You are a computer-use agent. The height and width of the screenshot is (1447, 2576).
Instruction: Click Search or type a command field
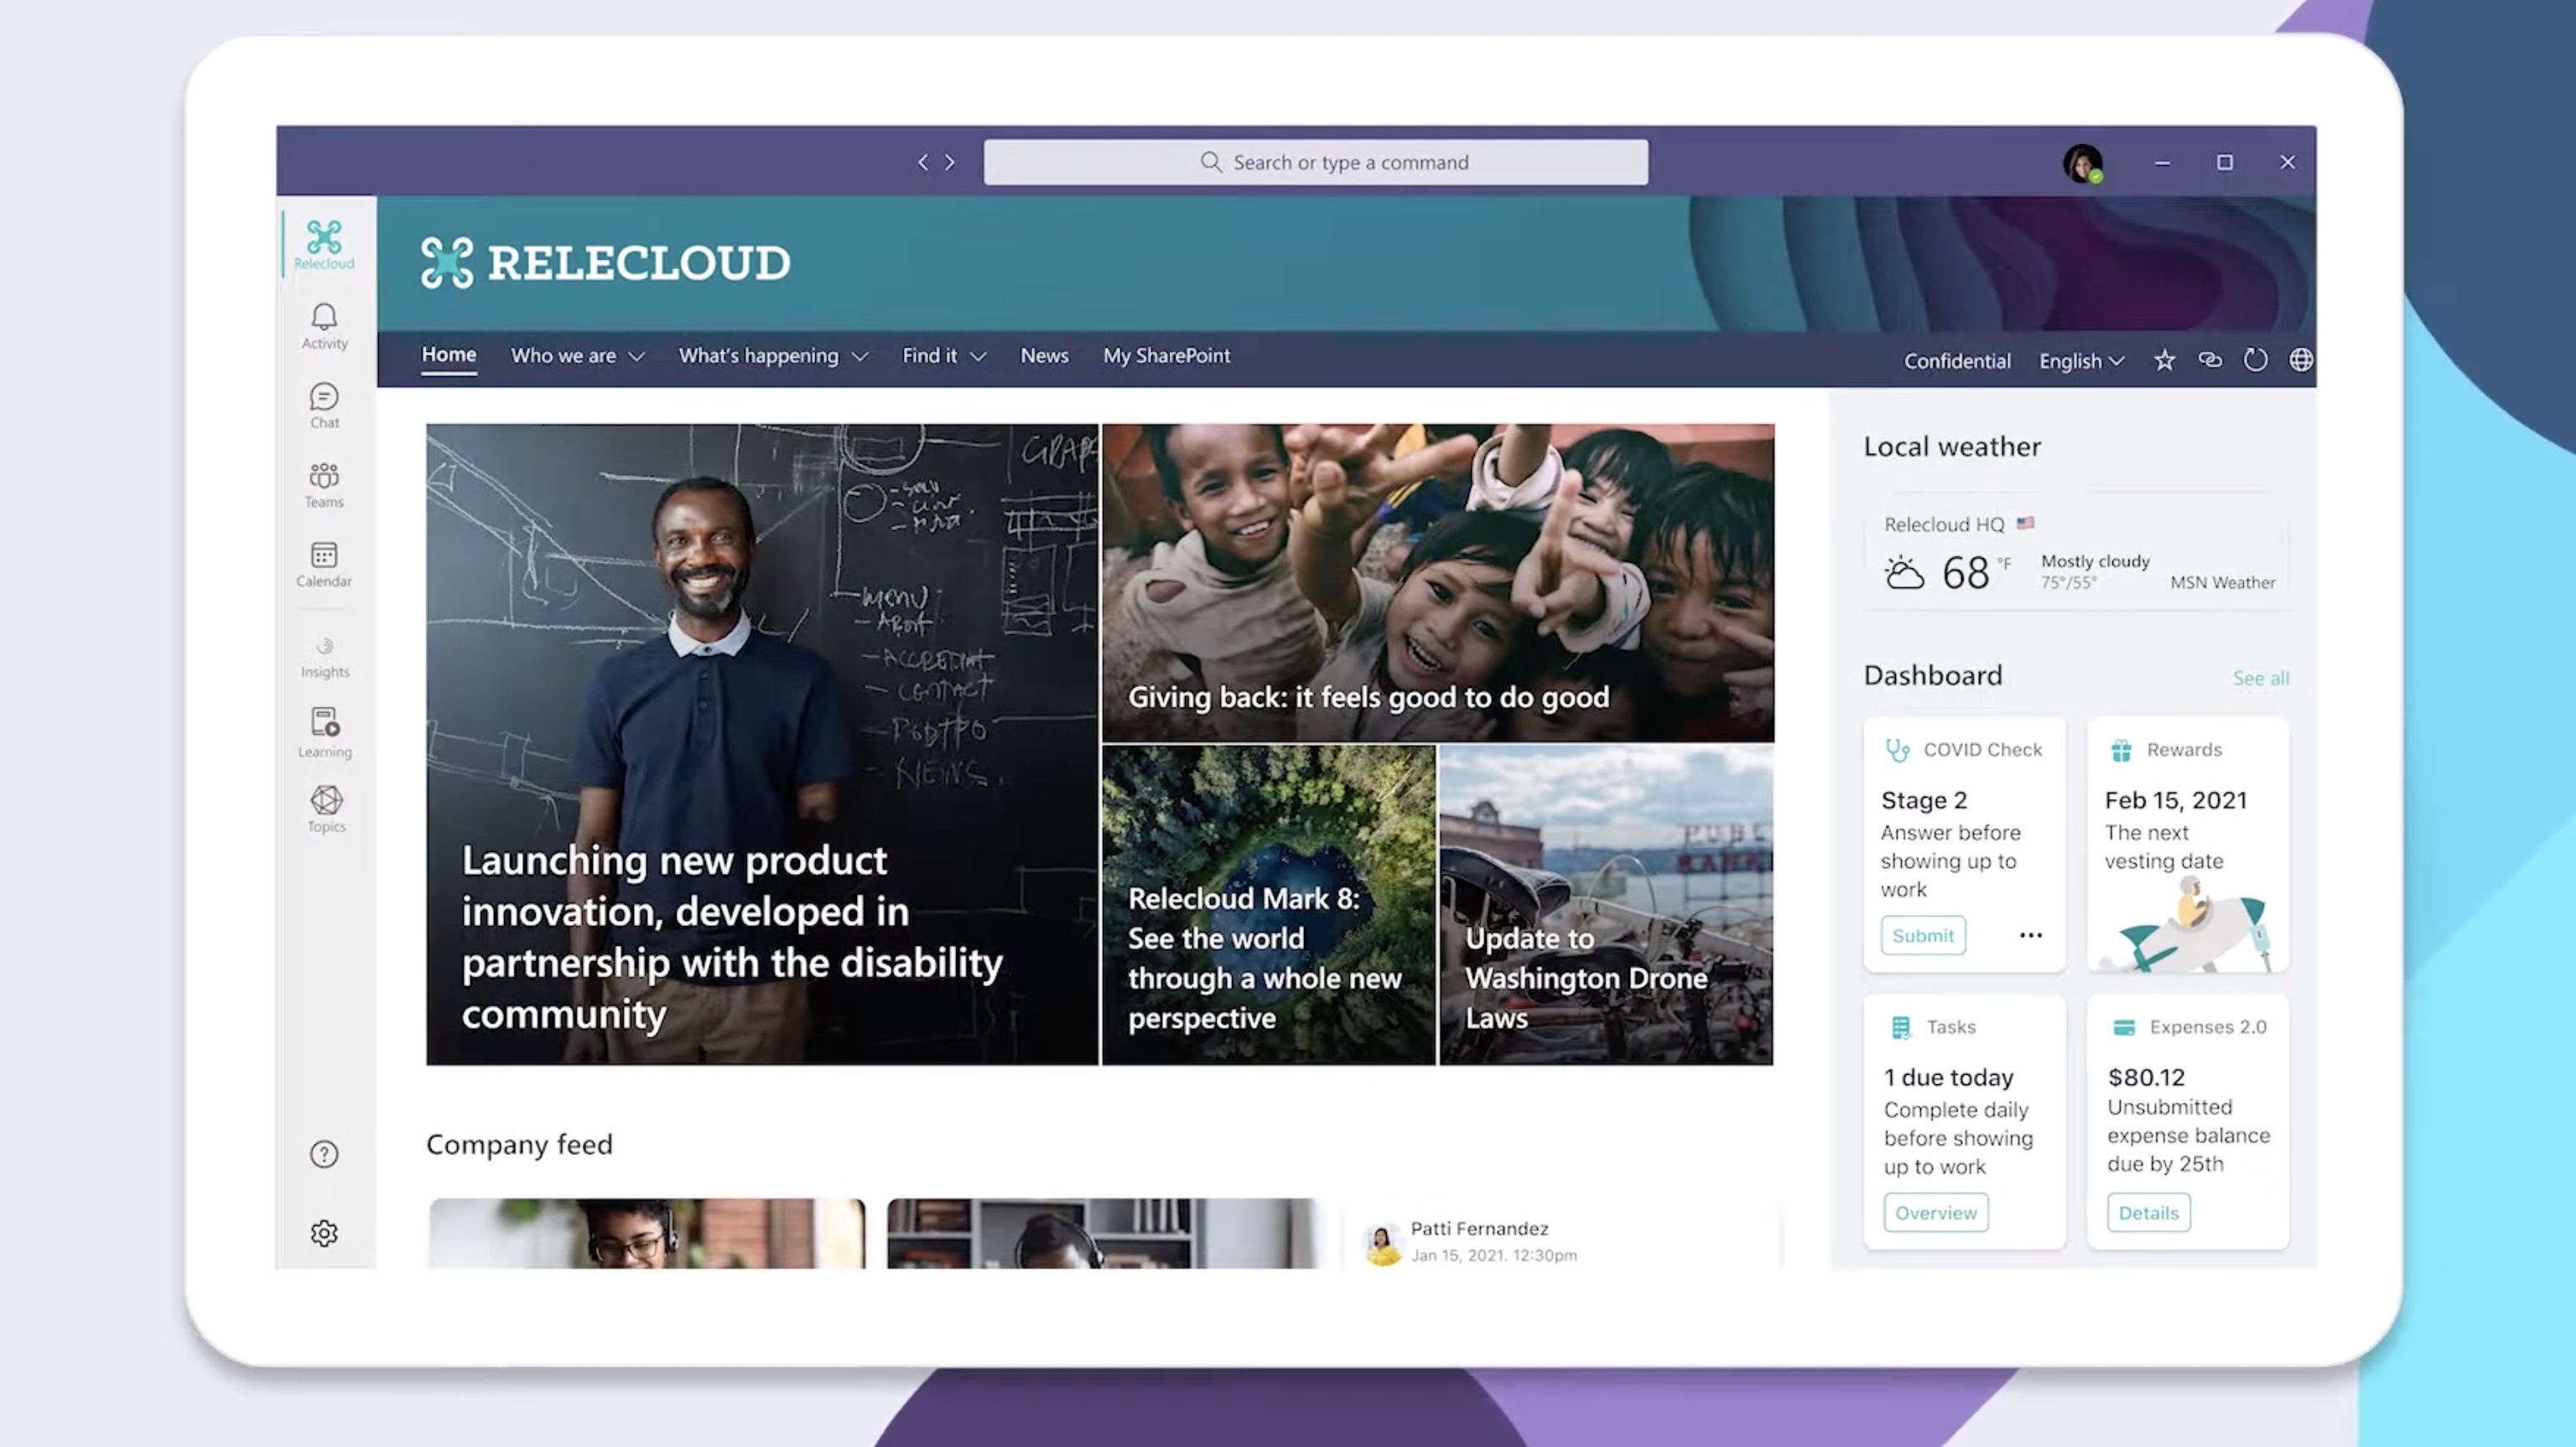(1317, 163)
